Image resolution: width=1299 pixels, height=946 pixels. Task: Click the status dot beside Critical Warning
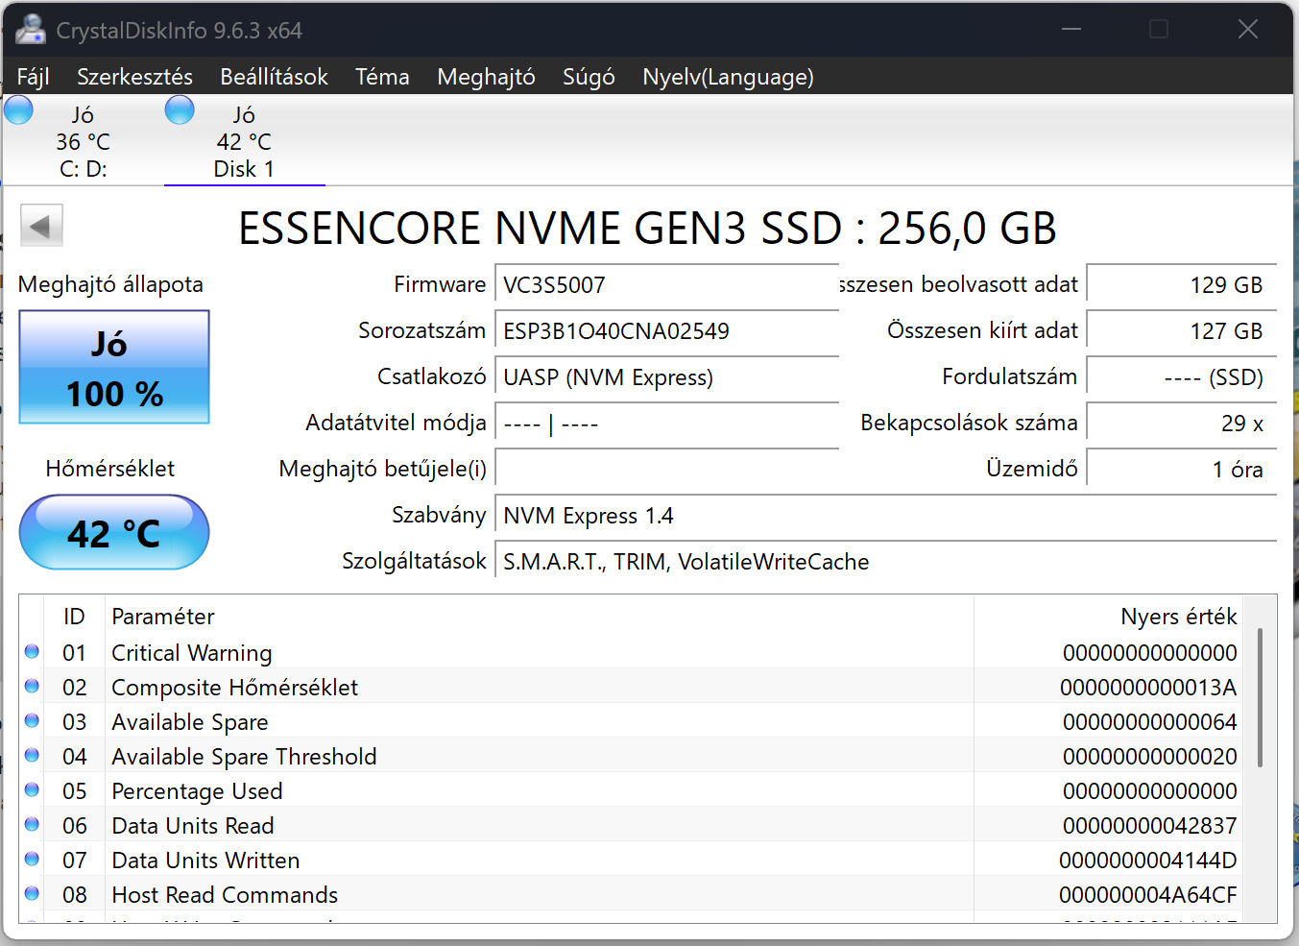[x=32, y=652]
